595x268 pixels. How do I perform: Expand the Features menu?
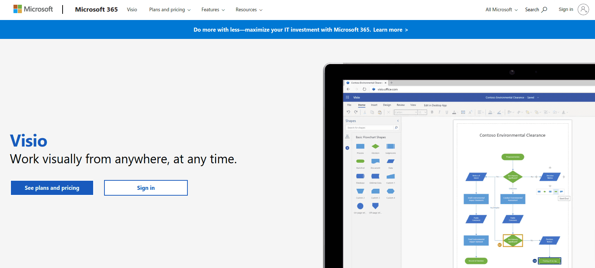pyautogui.click(x=213, y=9)
